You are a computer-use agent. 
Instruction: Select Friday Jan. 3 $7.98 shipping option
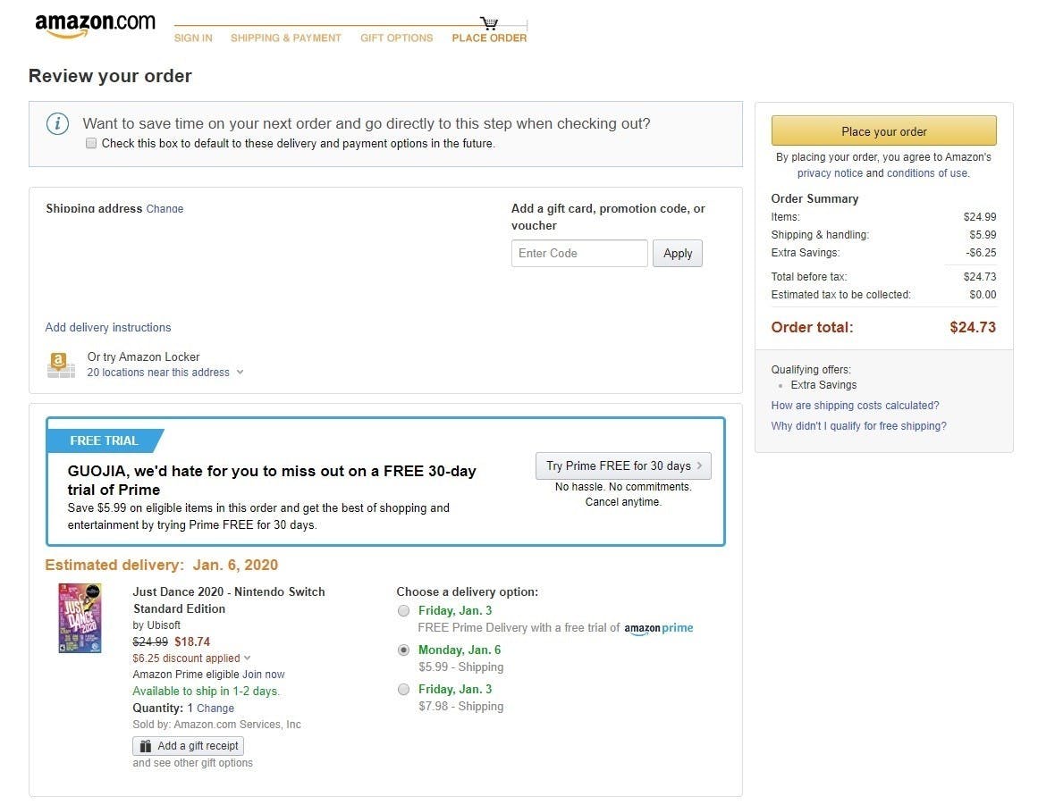tap(403, 690)
